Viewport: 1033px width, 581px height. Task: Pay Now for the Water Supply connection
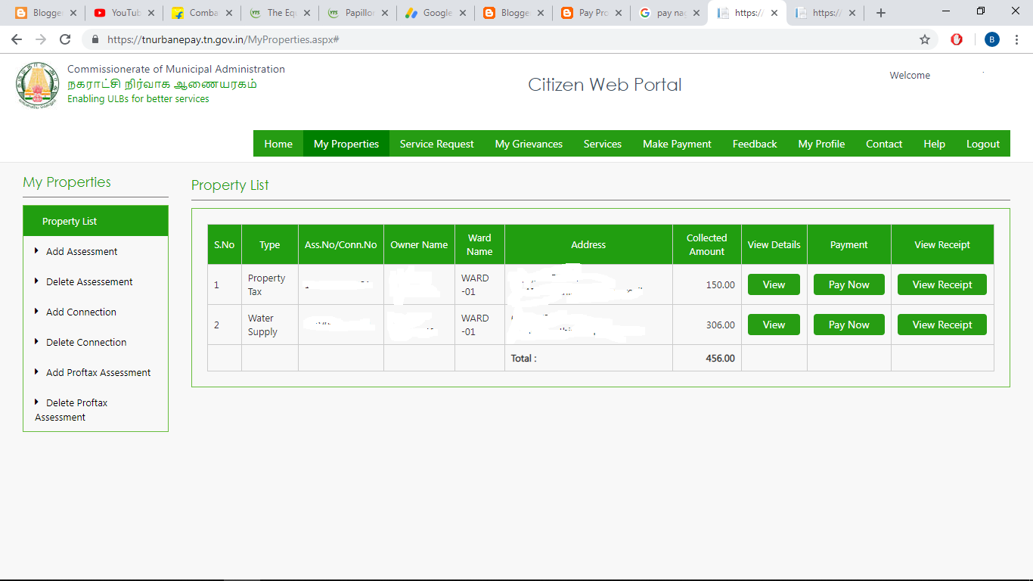(x=848, y=325)
